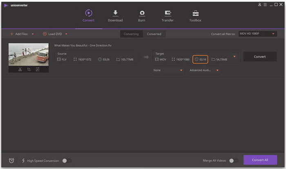
Task: Open Load DVD dropdown arrow
Action: pos(66,34)
